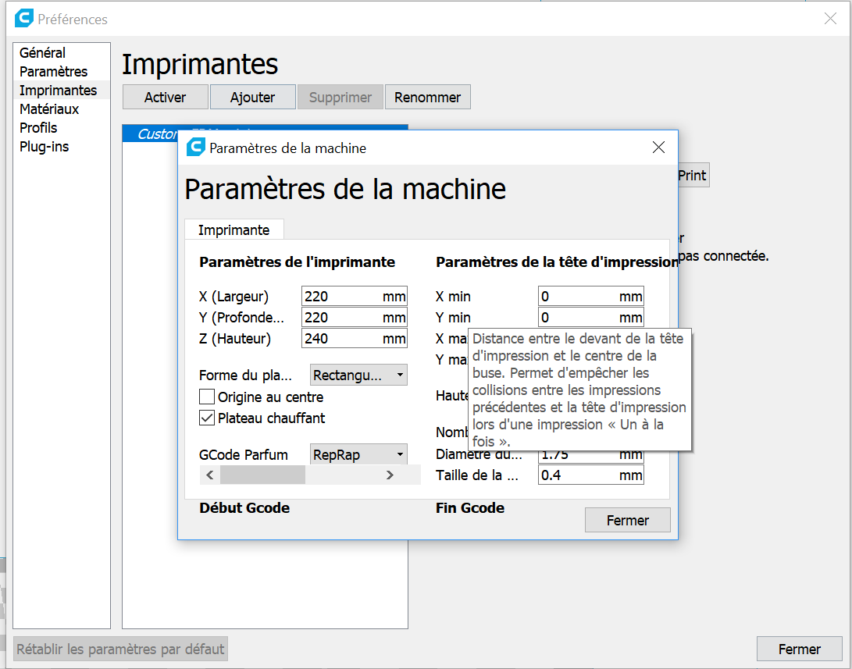Click Cura logo in Paramètres de la machine title bar

pos(195,148)
